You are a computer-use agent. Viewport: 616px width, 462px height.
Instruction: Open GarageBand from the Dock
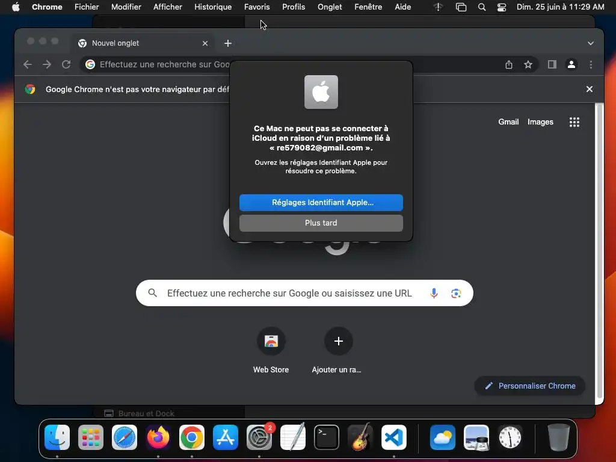click(360, 437)
